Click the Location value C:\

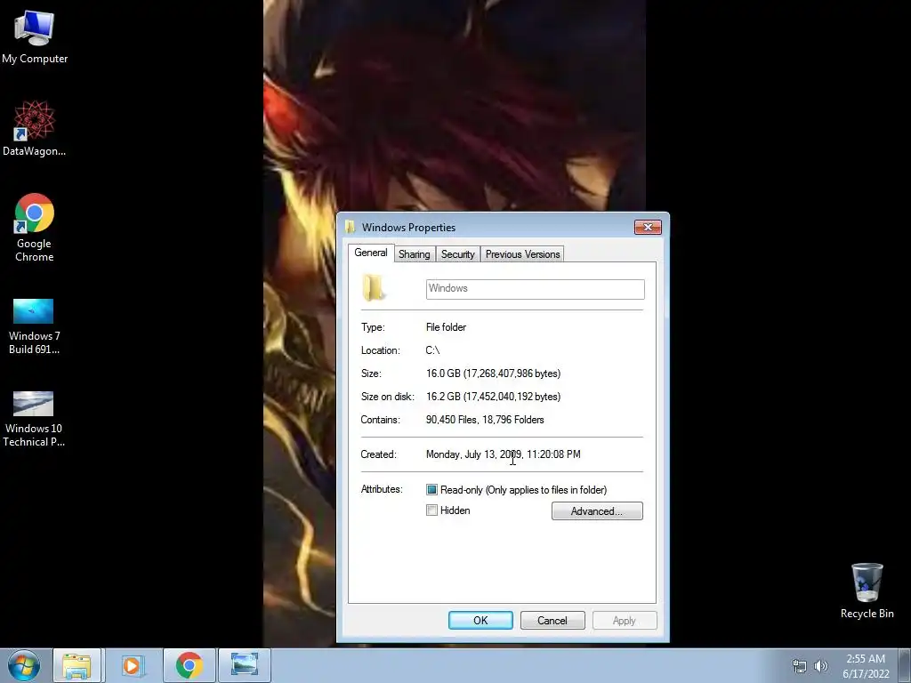point(432,350)
